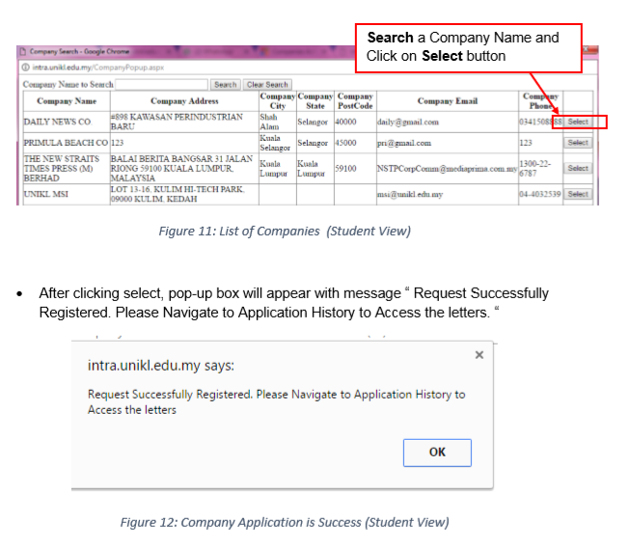Click the daily@gmail.com email cell
This screenshot has height=549, width=630.
tap(448, 122)
